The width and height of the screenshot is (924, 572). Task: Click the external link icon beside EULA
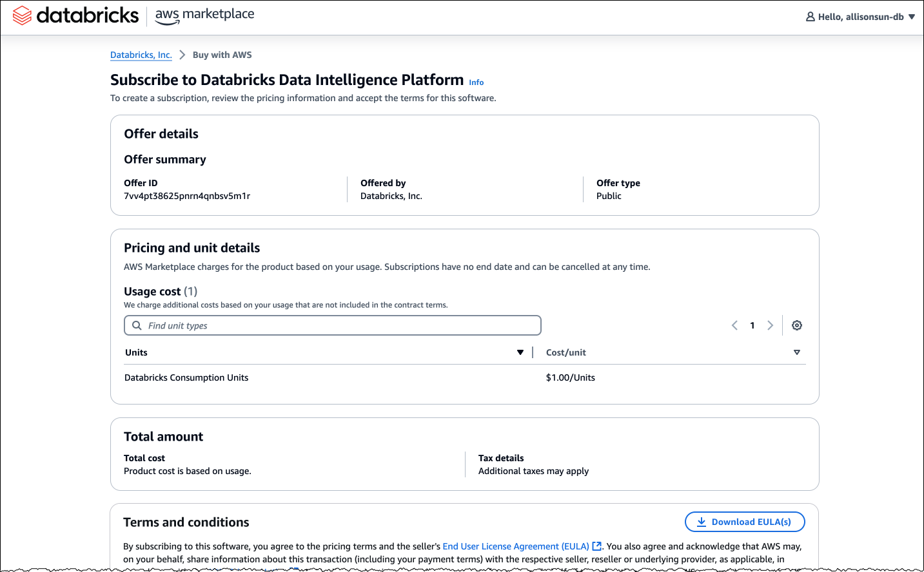pyautogui.click(x=597, y=546)
